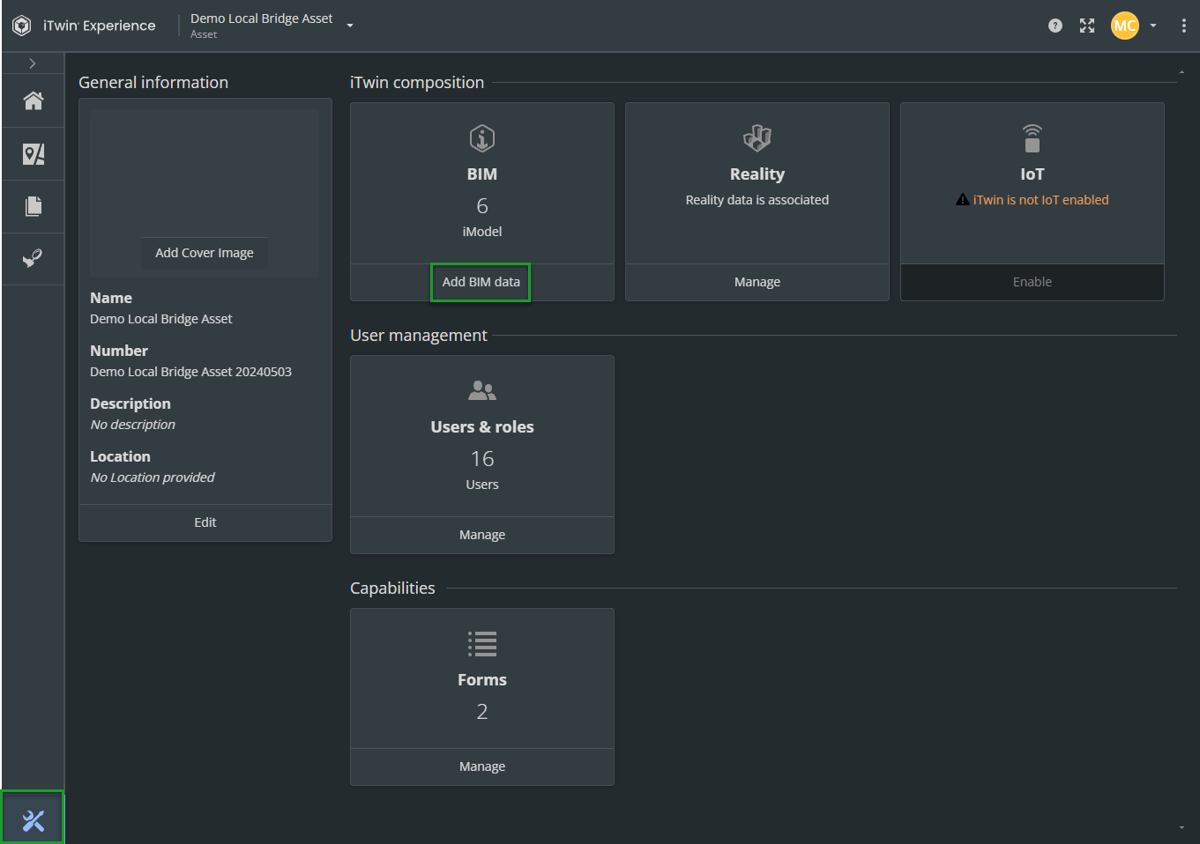The height and width of the screenshot is (844, 1200).
Task: Click the help question mark icon
Action: point(1055,26)
